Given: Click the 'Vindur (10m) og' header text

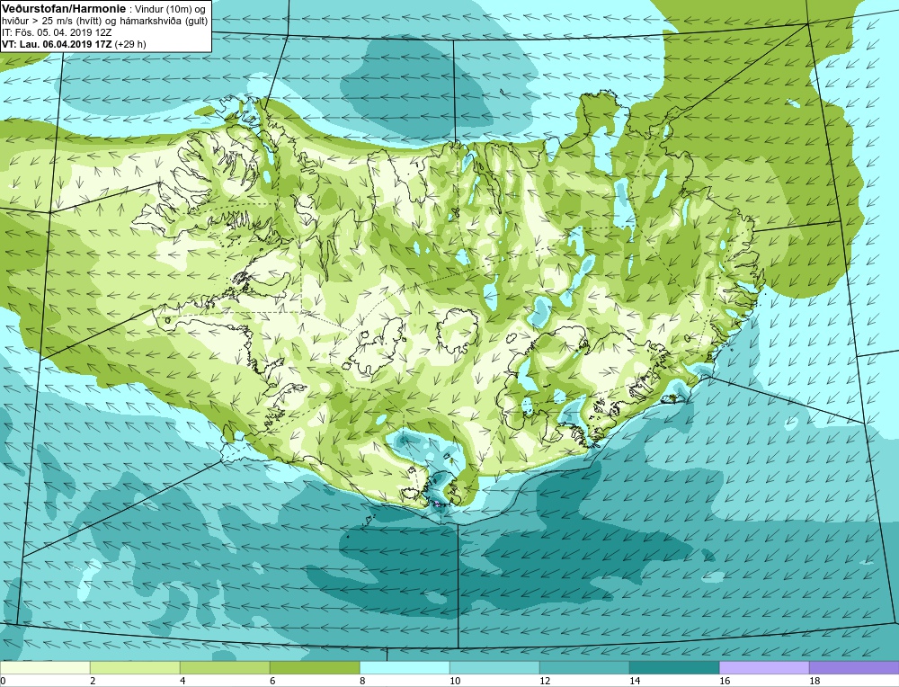Looking at the screenshot, I should 170,9.
